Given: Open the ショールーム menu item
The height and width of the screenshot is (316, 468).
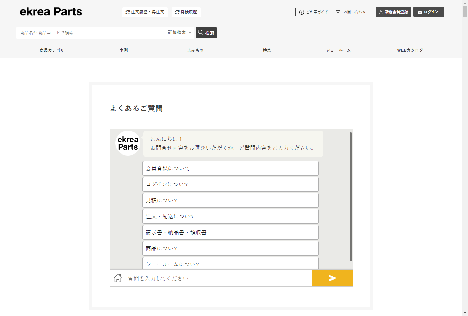Looking at the screenshot, I should coord(338,50).
